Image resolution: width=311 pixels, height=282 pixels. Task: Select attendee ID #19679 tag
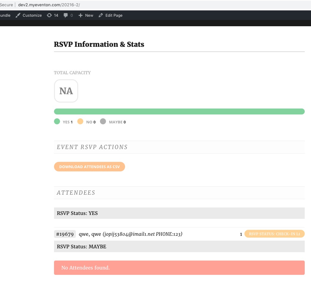click(x=65, y=234)
